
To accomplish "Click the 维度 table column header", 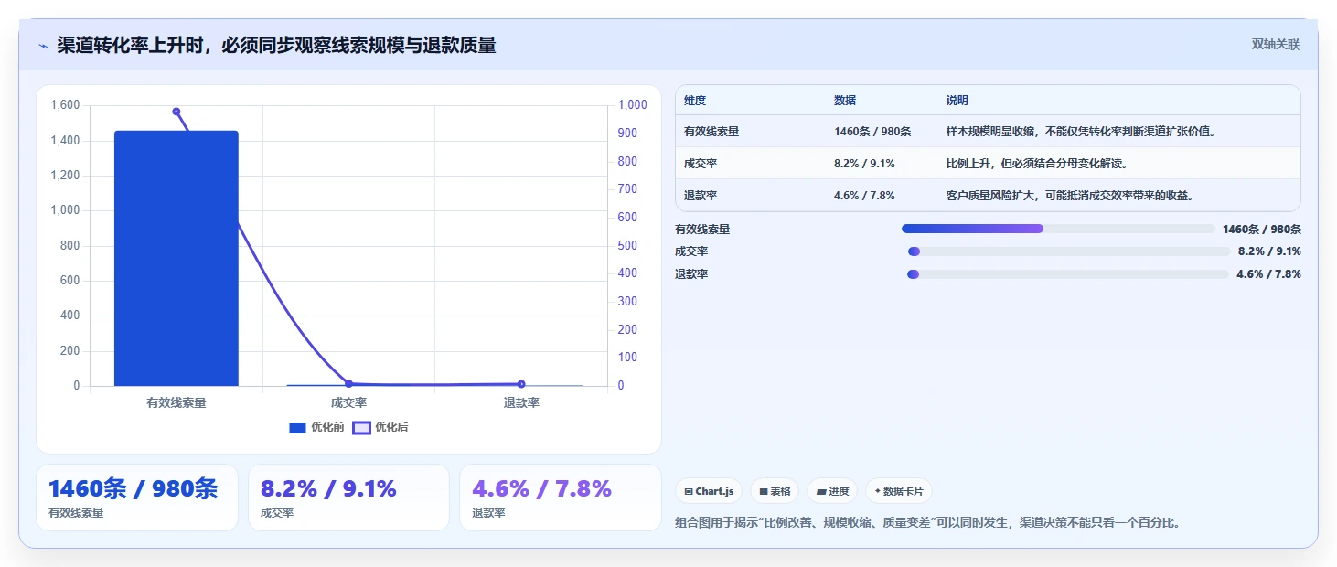I will click(695, 101).
